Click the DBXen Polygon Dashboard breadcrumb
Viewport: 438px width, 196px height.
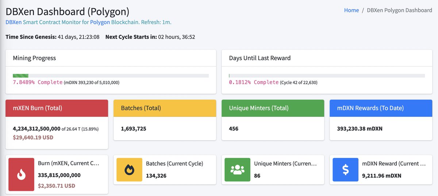[399, 10]
